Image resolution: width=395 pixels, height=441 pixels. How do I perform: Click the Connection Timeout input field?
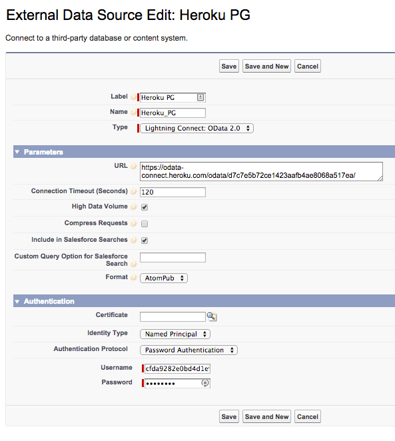pyautogui.click(x=173, y=192)
